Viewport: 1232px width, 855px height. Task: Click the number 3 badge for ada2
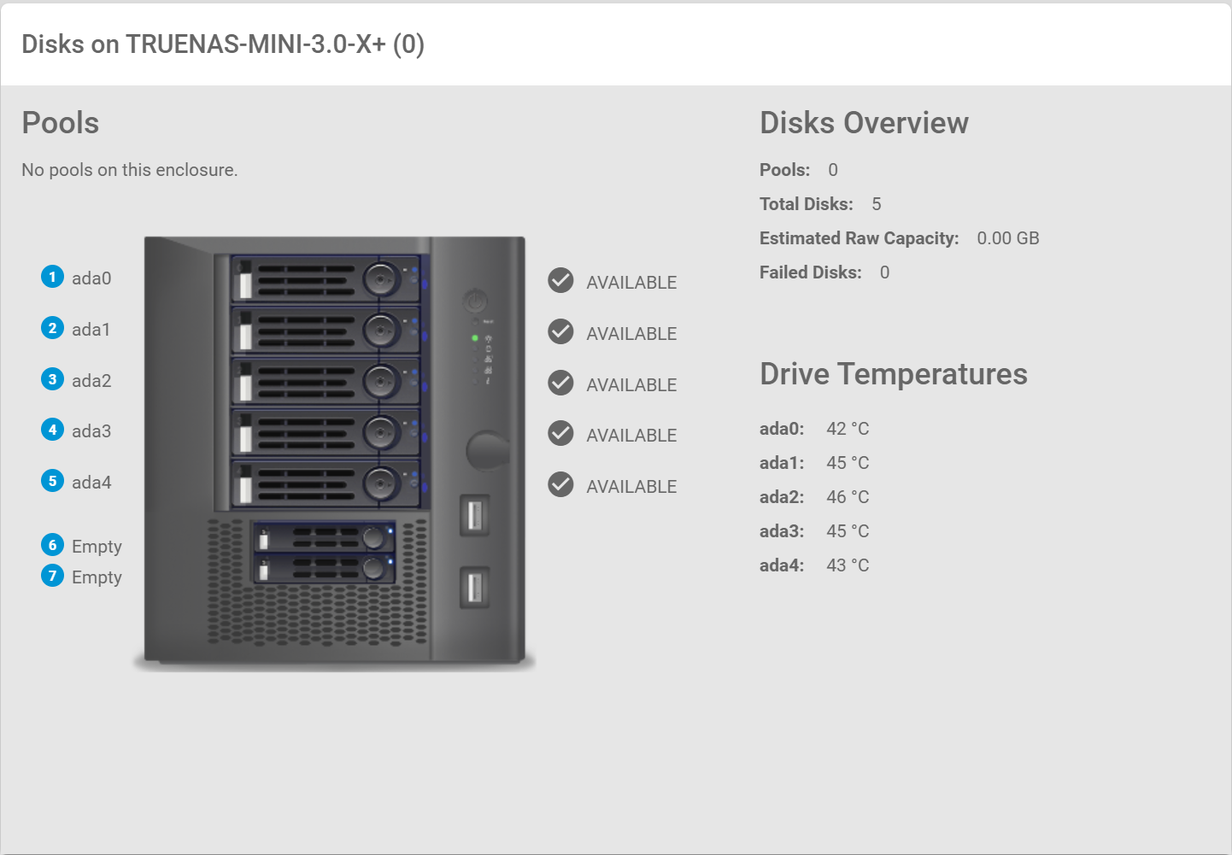coord(52,379)
